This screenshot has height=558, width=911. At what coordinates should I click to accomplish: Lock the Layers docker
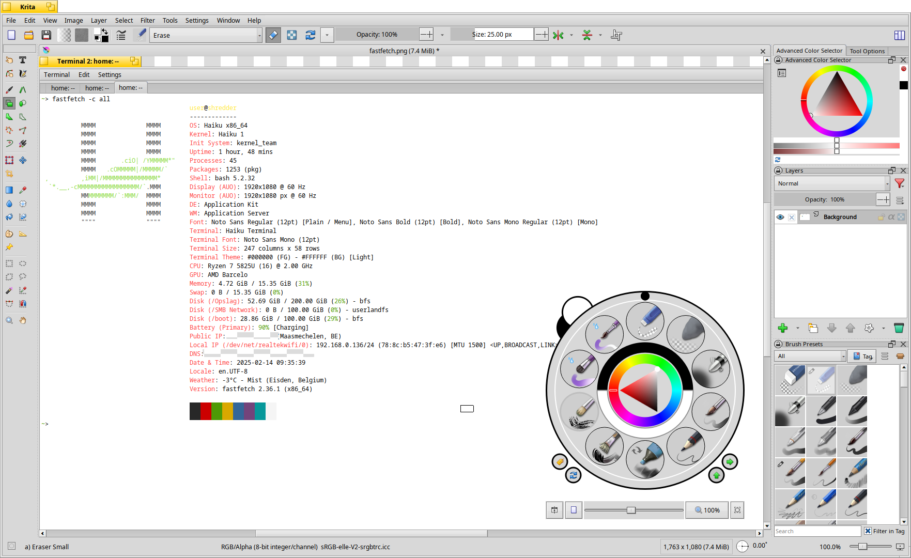pyautogui.click(x=779, y=171)
